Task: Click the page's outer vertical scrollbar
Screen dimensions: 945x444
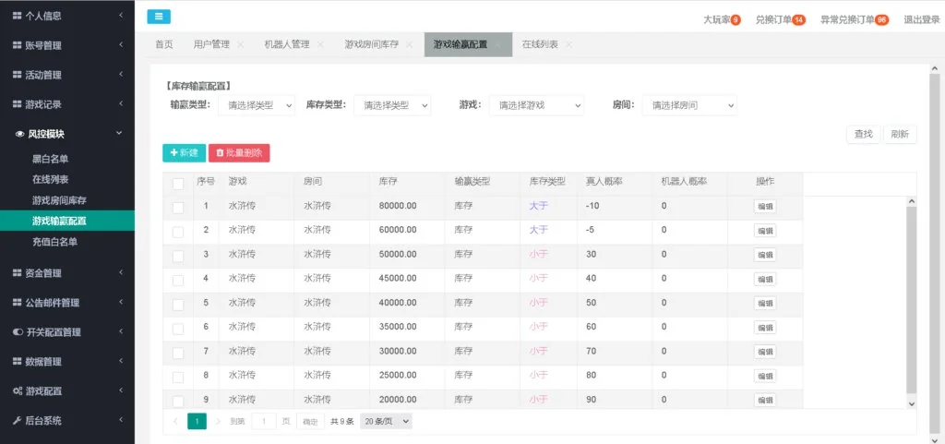Action: tap(935, 253)
